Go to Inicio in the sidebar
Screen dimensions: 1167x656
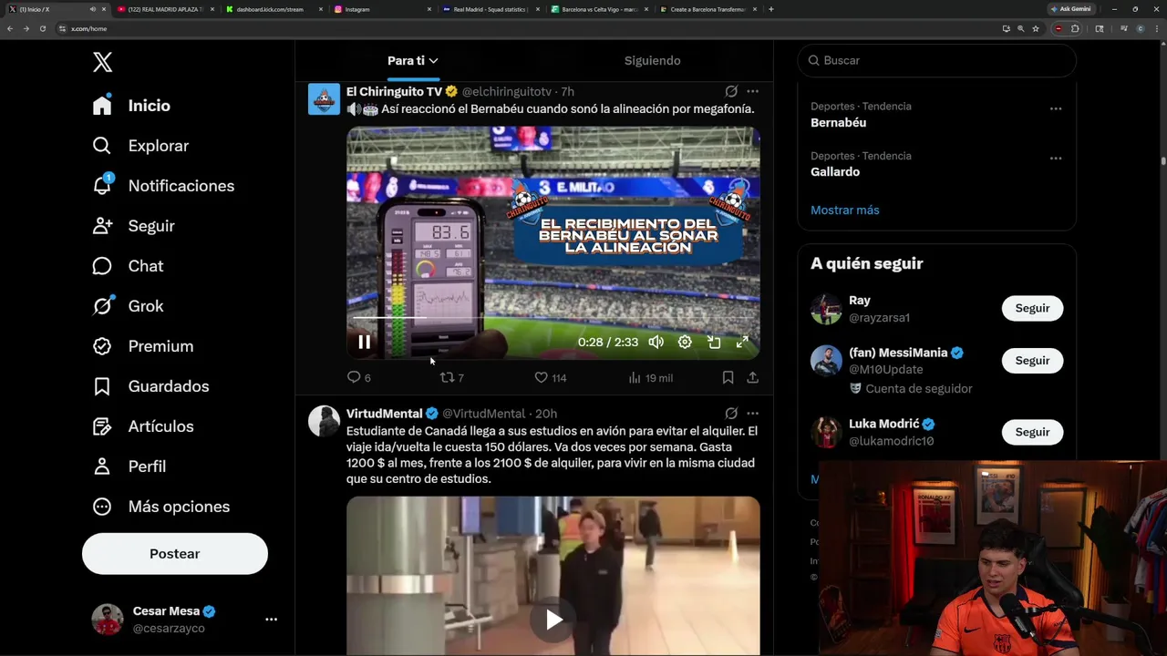click(132, 106)
